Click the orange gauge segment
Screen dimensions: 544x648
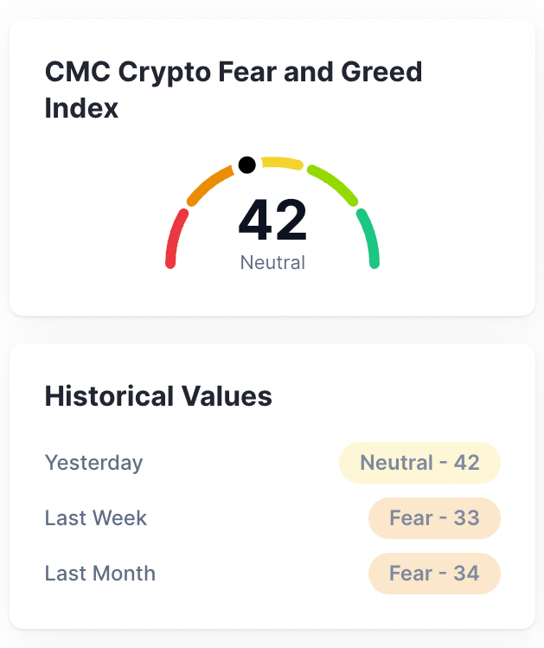(x=211, y=184)
